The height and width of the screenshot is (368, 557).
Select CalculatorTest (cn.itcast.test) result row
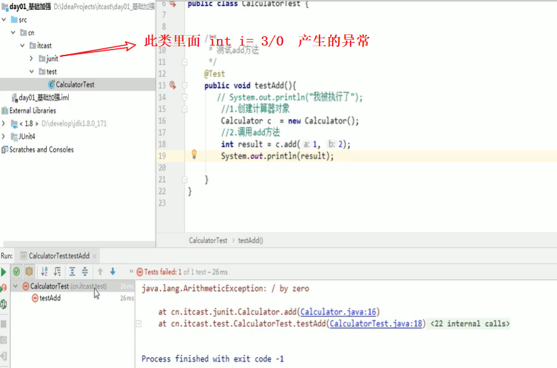click(73, 286)
